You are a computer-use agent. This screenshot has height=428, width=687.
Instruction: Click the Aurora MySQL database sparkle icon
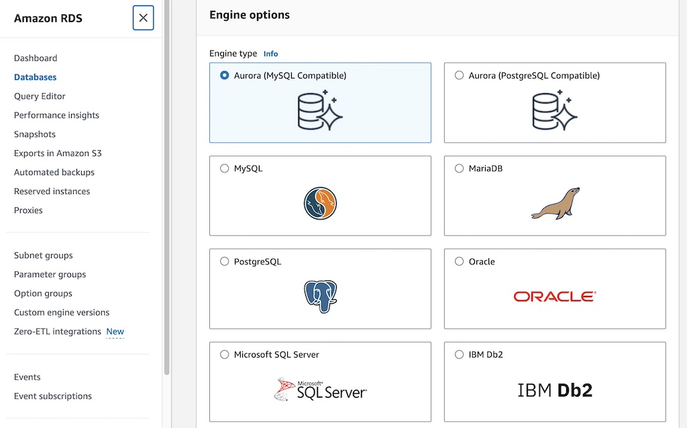coord(320,110)
